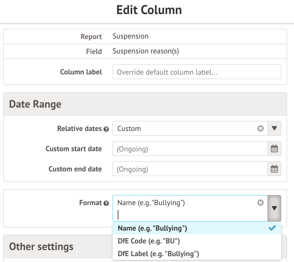
Task: Click the Suspension report value
Action: tap(130, 36)
